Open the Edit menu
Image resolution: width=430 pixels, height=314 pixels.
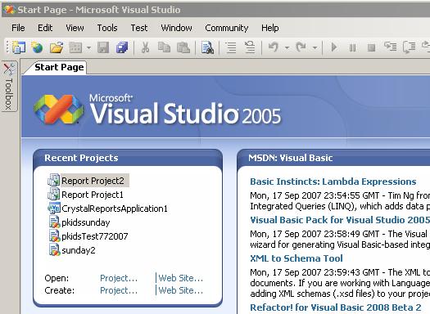tap(45, 28)
